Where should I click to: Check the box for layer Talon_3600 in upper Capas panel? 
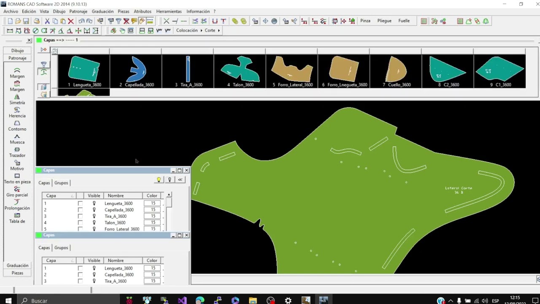[80, 223]
